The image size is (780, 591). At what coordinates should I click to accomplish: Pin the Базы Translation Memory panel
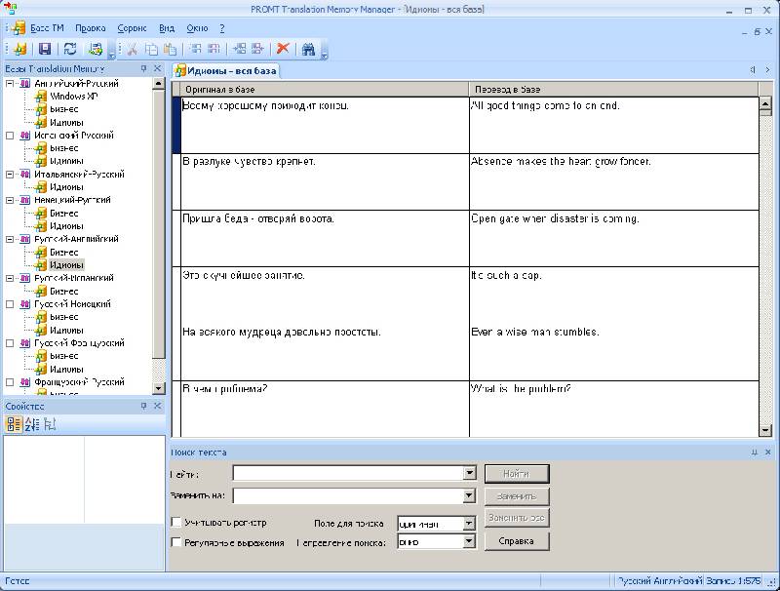point(143,68)
